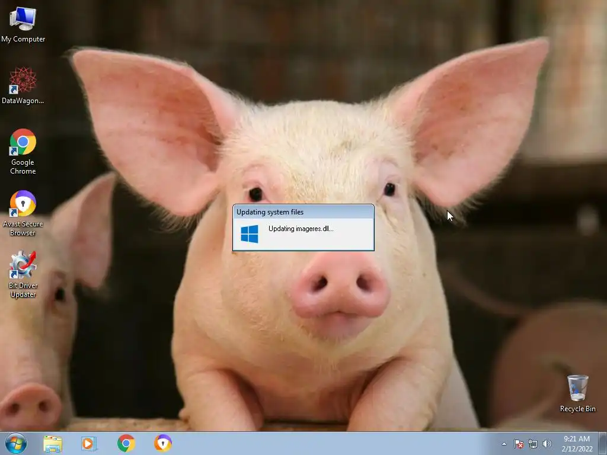Screen dimensions: 607x455
Task: Open the clock showing 9:21 AM
Action: click(x=577, y=444)
